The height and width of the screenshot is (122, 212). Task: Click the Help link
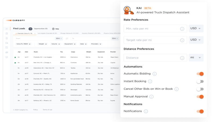coord(56,29)
